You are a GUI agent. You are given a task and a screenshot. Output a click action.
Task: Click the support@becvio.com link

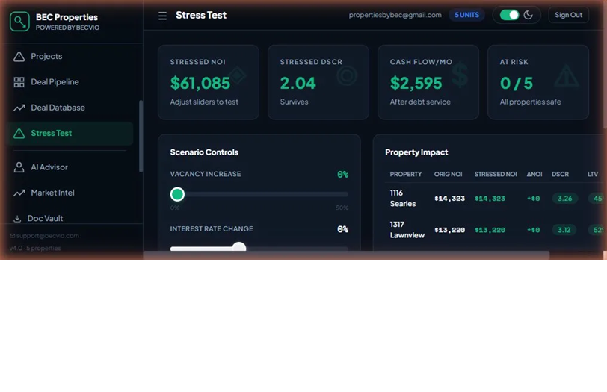[48, 236]
